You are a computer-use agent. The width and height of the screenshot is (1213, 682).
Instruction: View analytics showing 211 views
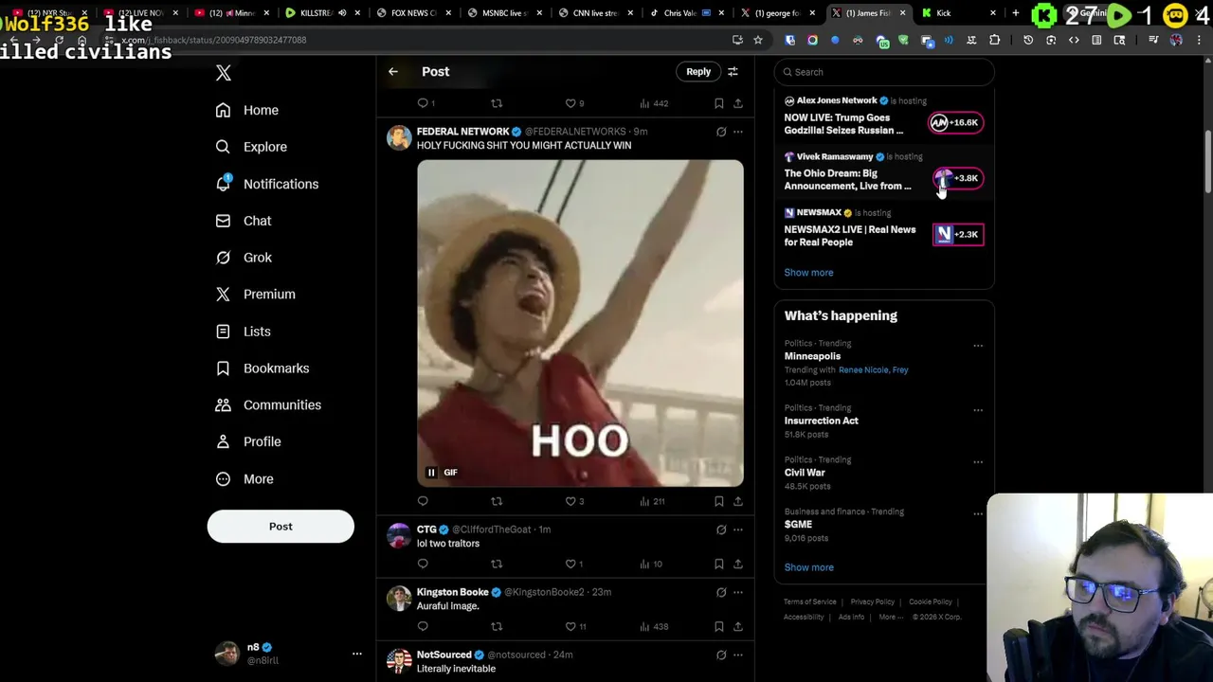[x=652, y=501]
